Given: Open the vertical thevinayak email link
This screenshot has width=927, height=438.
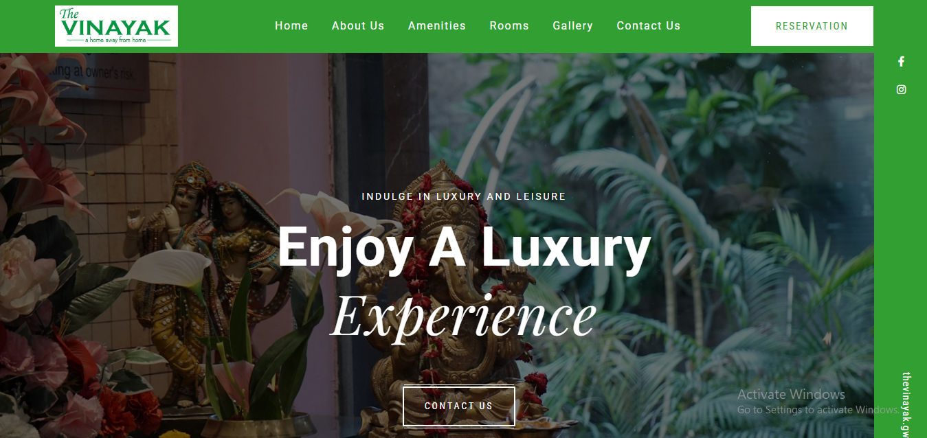Looking at the screenshot, I should click(906, 405).
